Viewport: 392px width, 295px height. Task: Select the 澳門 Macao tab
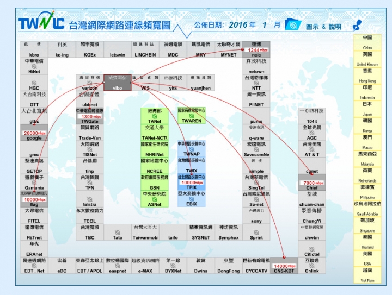pos(367,142)
